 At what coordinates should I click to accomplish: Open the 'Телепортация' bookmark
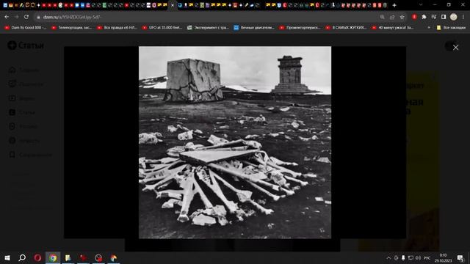[71, 28]
